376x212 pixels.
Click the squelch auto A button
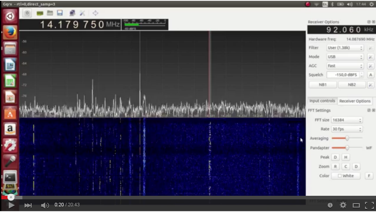tap(371, 75)
